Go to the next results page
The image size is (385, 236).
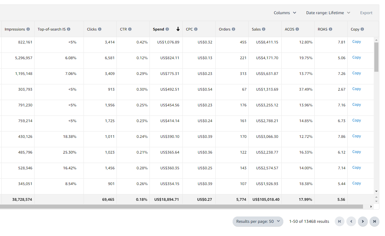point(363,222)
